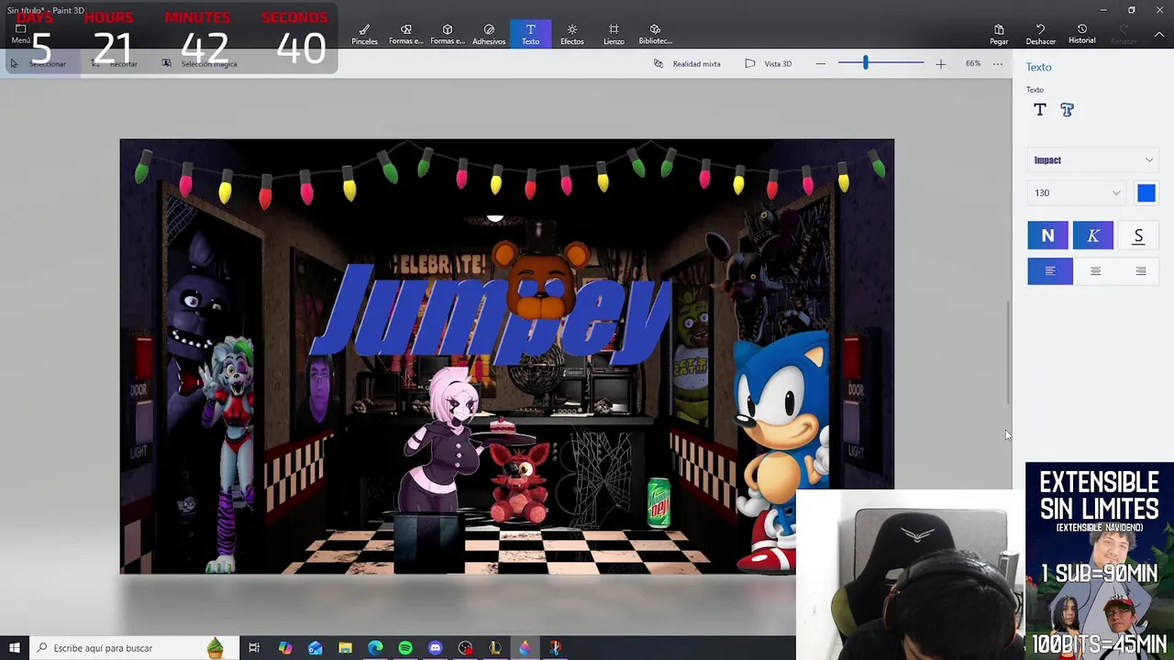Open Spotify from the taskbar
The image size is (1174, 660).
(405, 648)
